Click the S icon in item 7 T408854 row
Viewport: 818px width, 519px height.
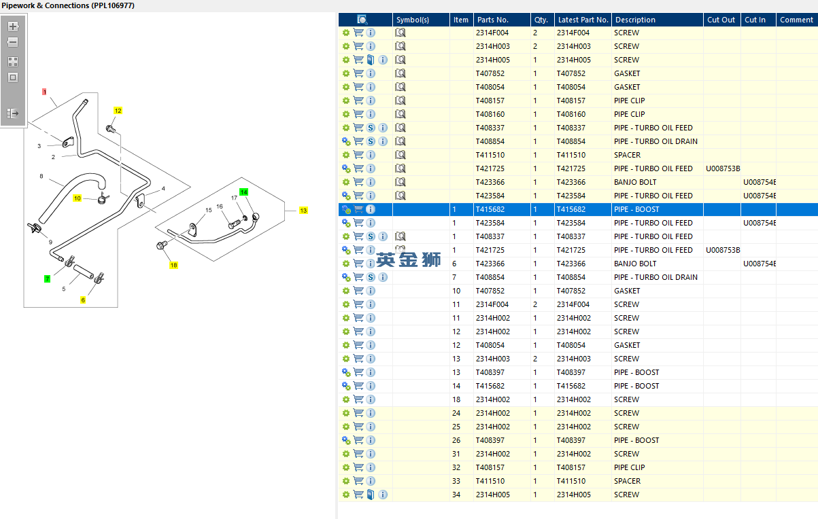click(x=371, y=277)
